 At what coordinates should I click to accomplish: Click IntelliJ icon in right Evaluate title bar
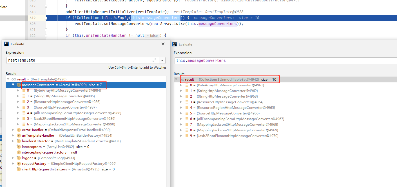pos(174,44)
